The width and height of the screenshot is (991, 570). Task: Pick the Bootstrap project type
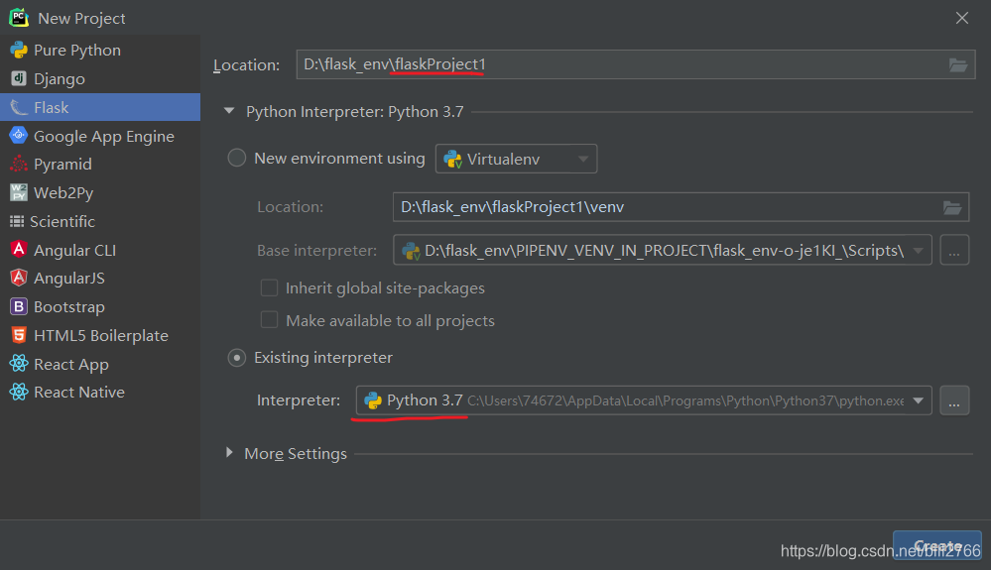pos(100,306)
